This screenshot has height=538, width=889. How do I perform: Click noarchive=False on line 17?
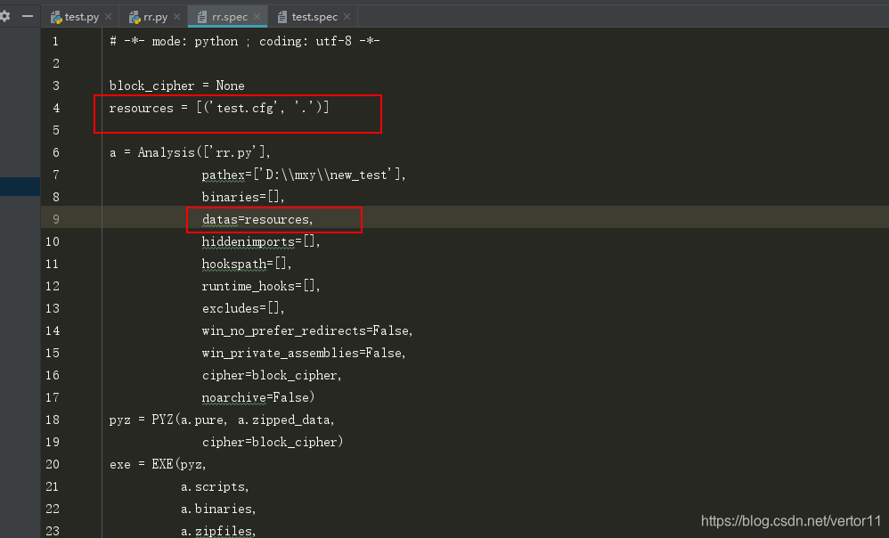pyautogui.click(x=257, y=397)
